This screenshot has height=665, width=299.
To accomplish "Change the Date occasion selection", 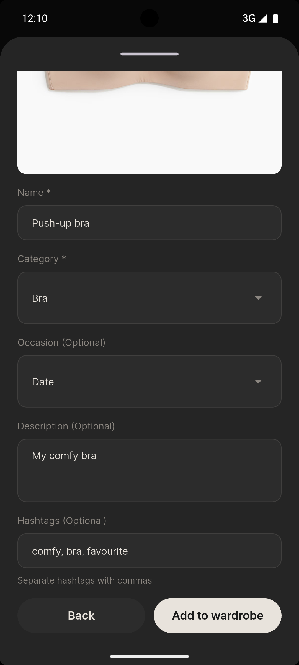I will click(149, 382).
